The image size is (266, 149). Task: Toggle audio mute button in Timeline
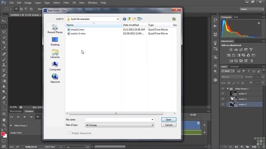tap(38, 117)
